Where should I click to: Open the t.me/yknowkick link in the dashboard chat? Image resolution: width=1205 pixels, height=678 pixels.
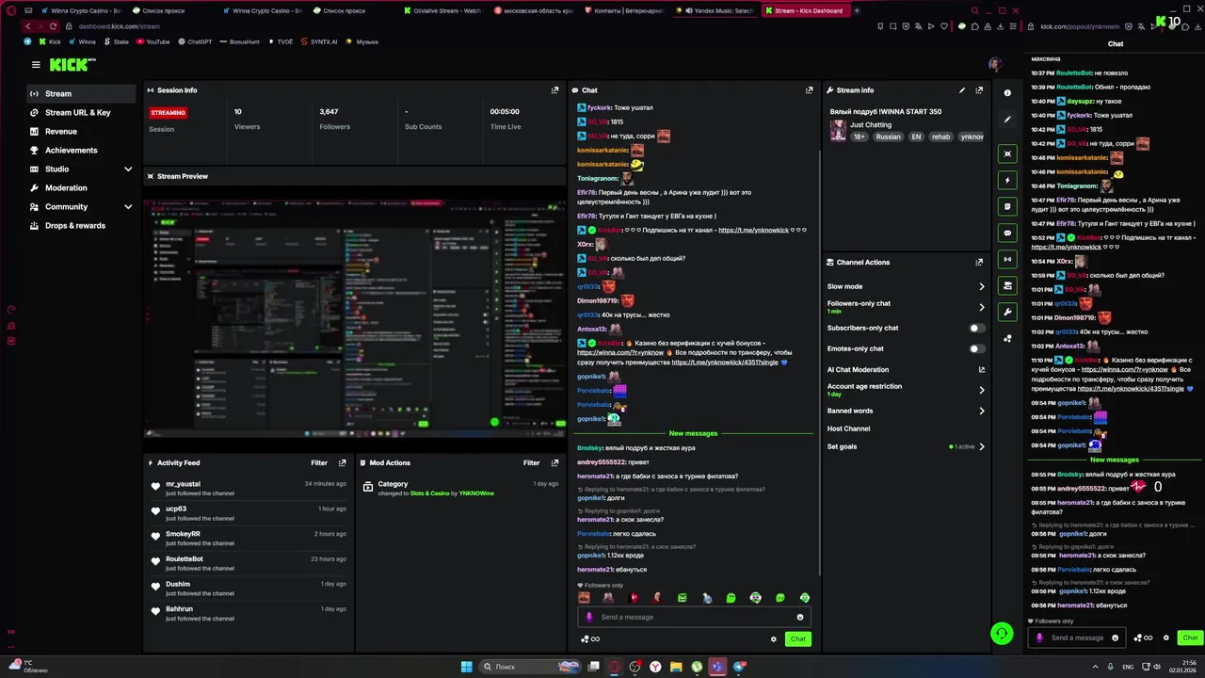753,231
